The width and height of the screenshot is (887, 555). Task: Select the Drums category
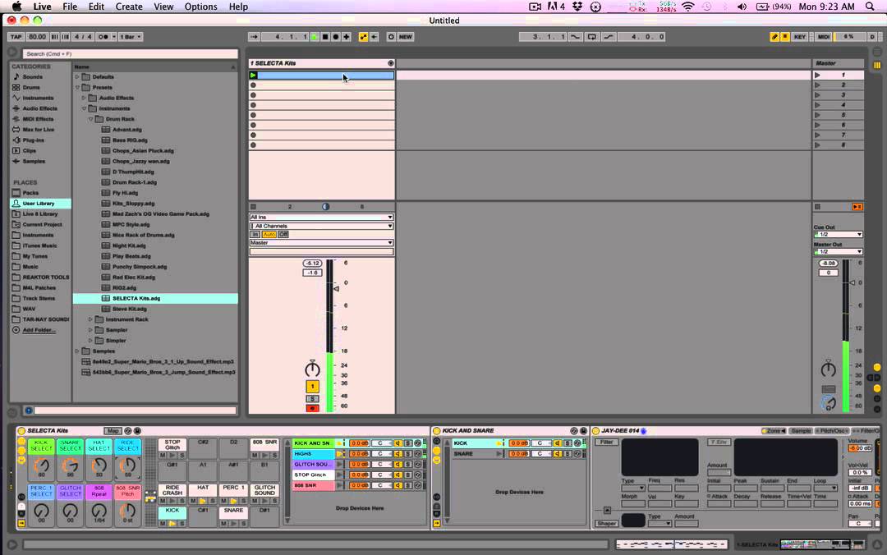[x=31, y=88]
